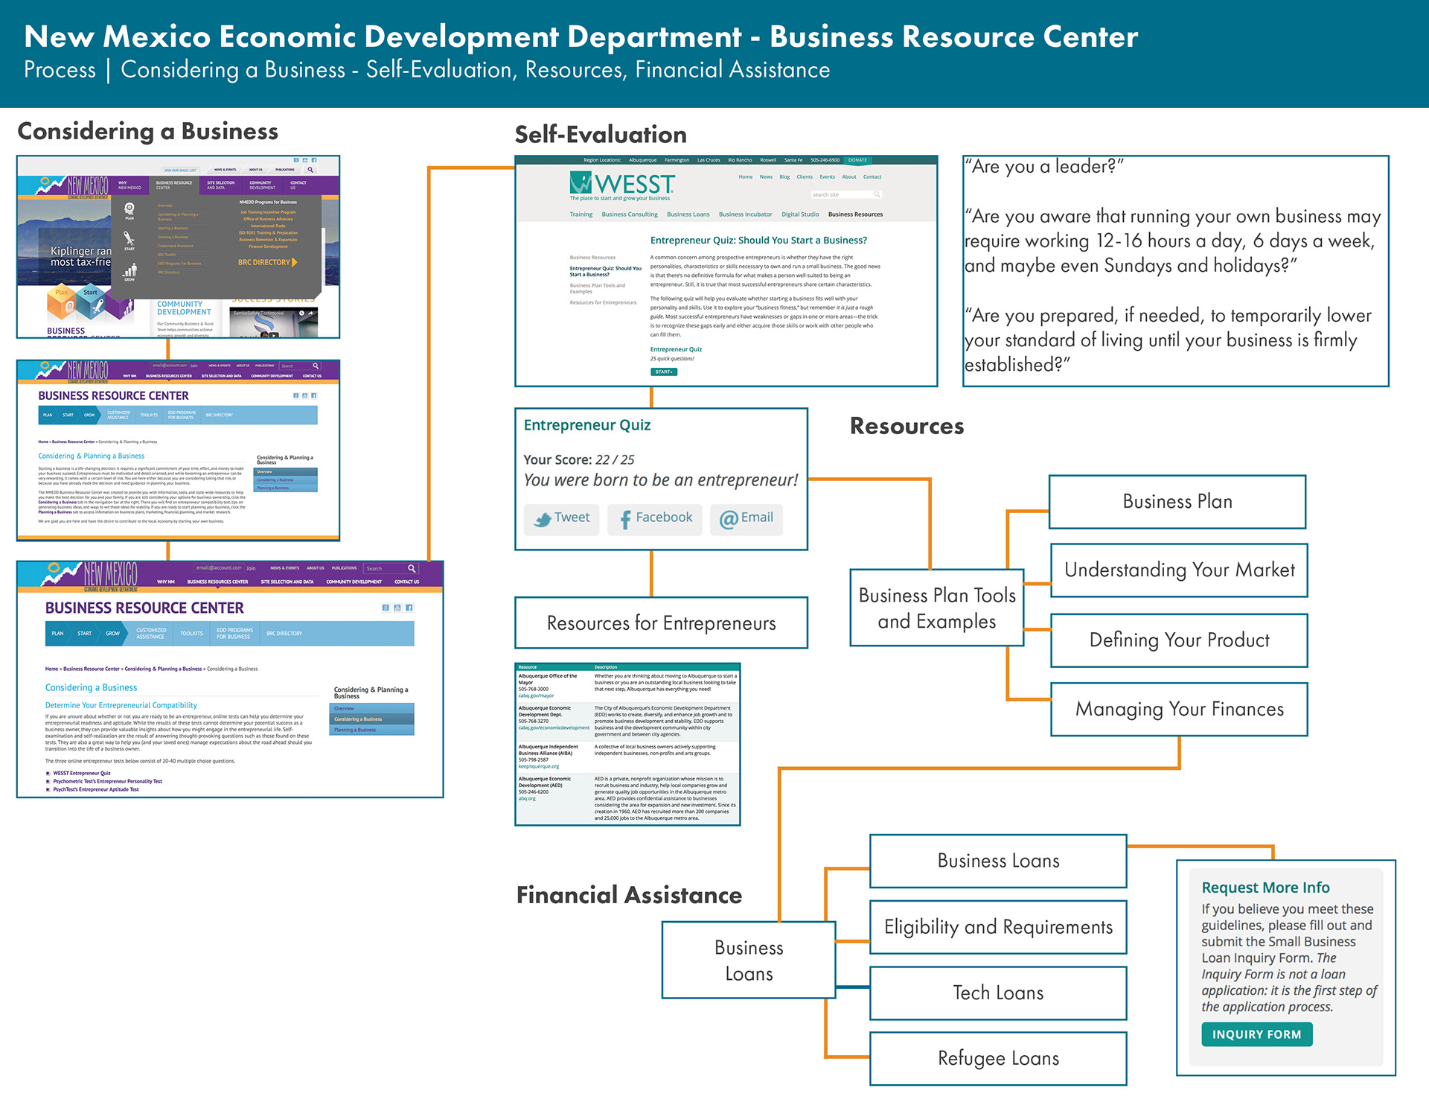Click Facebook icon in bottom Business Resource Center page
Viewport: 1429px width, 1105px height.
click(409, 608)
